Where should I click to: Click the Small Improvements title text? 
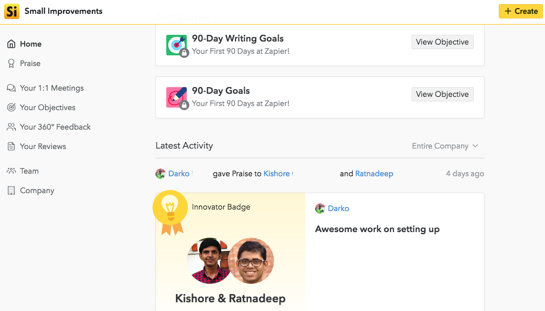pos(64,11)
